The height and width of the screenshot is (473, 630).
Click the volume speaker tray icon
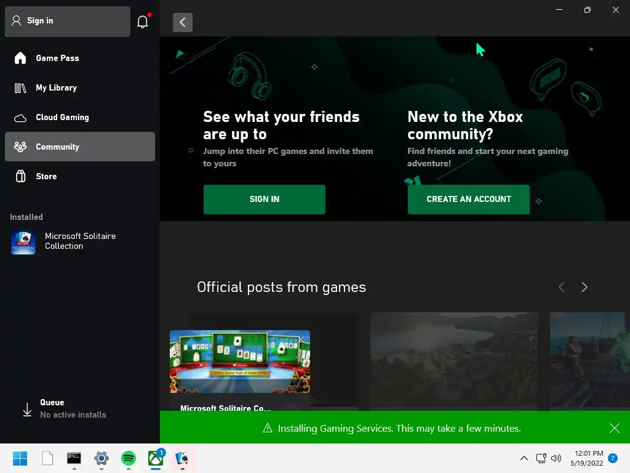pyautogui.click(x=556, y=458)
